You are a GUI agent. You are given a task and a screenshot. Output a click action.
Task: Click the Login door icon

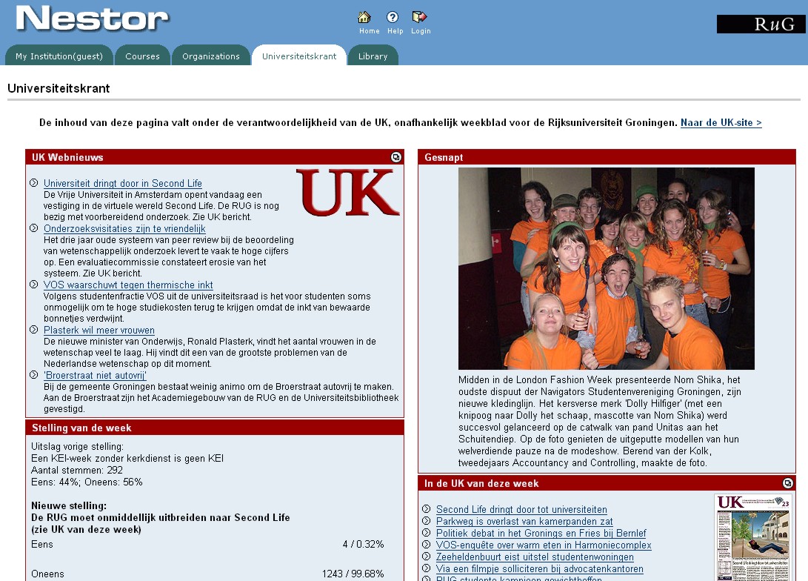419,17
